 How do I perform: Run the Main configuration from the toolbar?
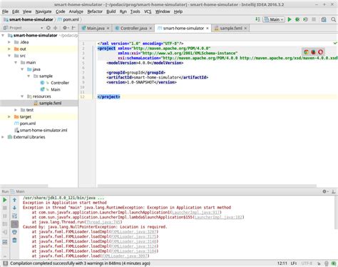[x=290, y=19]
